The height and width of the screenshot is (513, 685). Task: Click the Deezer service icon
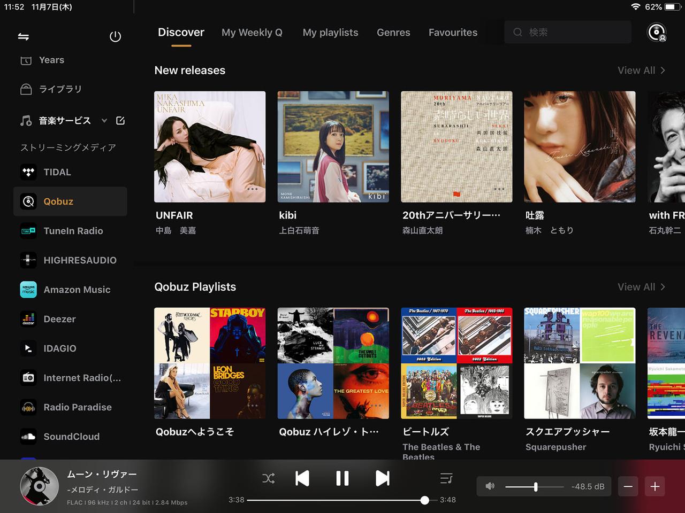pyautogui.click(x=28, y=318)
